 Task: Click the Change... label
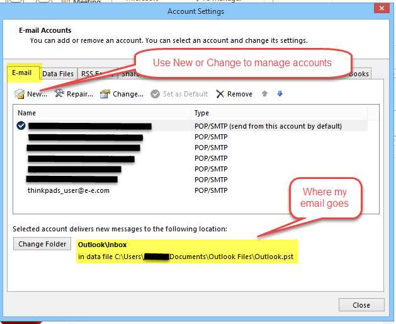pos(128,94)
